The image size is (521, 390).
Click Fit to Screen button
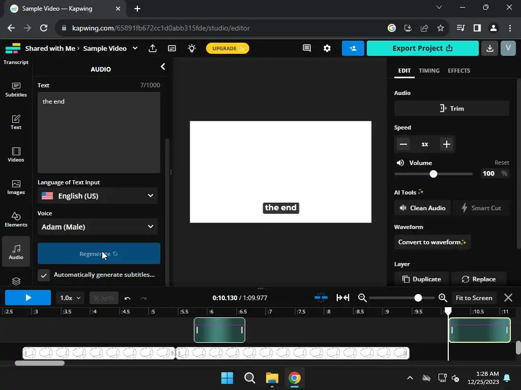(x=474, y=298)
